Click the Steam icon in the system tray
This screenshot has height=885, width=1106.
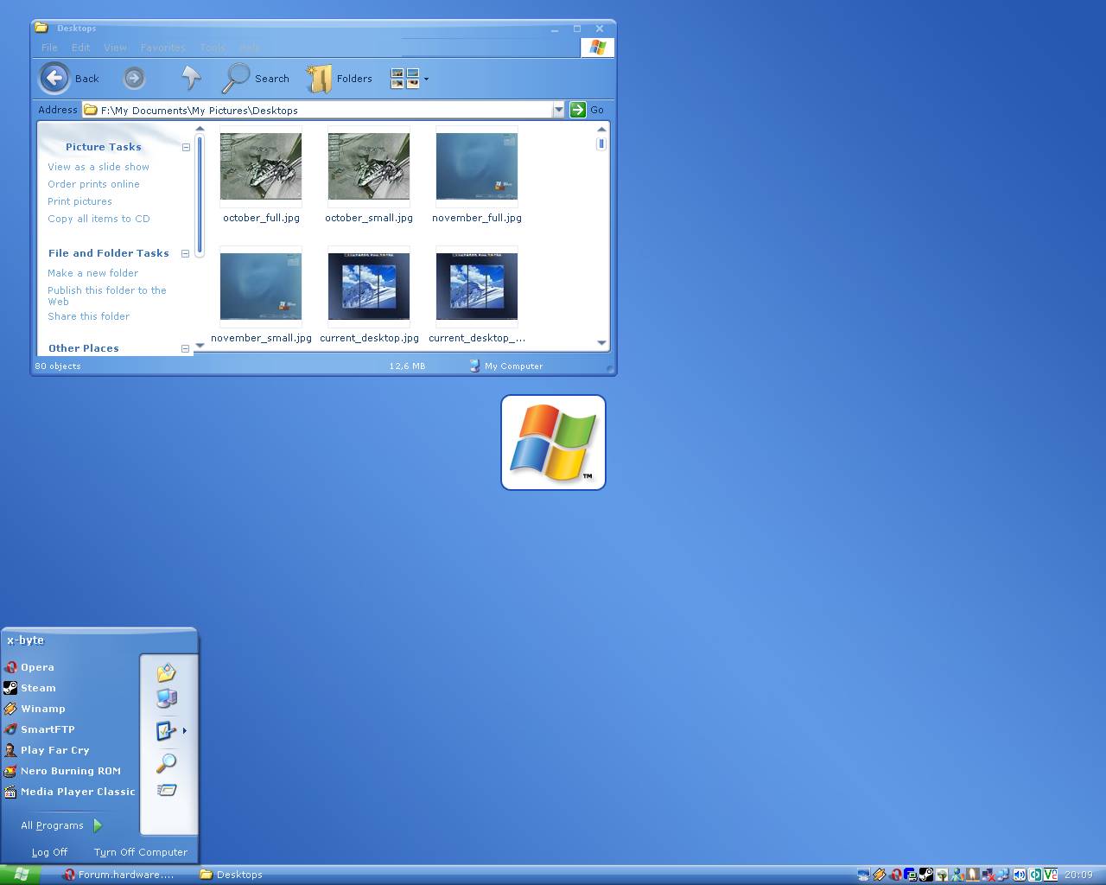[x=926, y=875]
